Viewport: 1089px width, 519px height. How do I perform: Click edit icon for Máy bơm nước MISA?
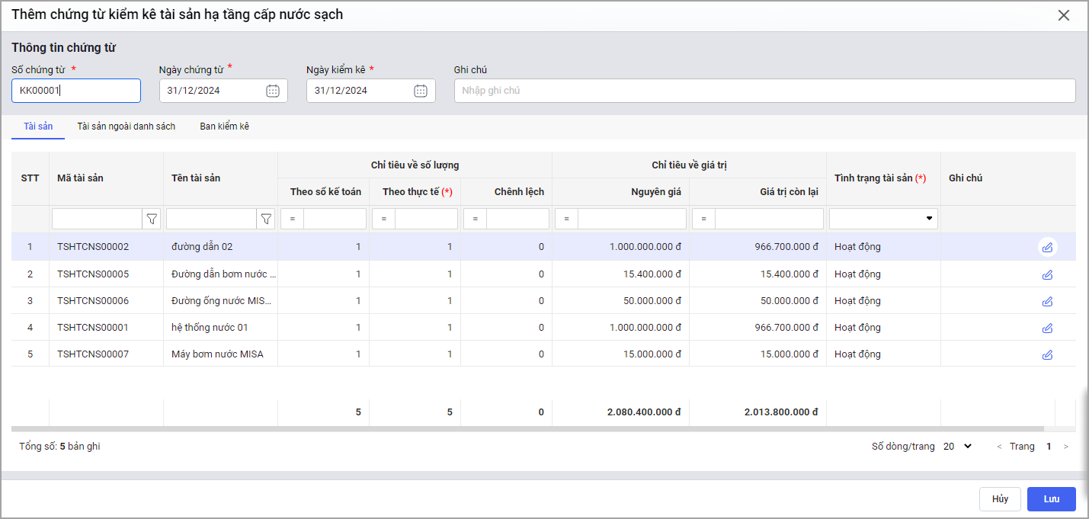pyautogui.click(x=1047, y=354)
